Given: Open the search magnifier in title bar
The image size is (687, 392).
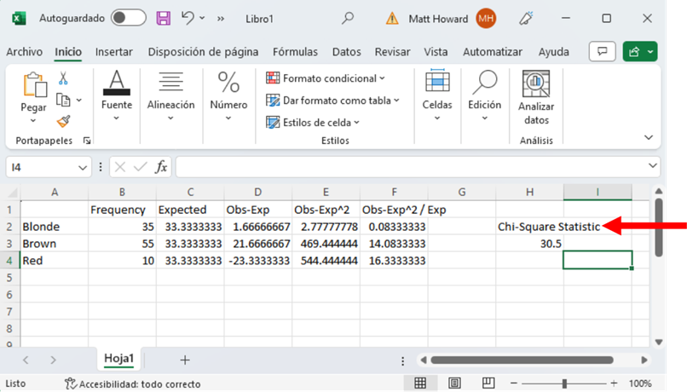Looking at the screenshot, I should (x=348, y=18).
